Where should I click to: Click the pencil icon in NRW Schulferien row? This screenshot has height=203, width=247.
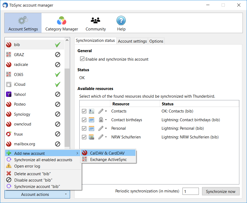point(101,137)
